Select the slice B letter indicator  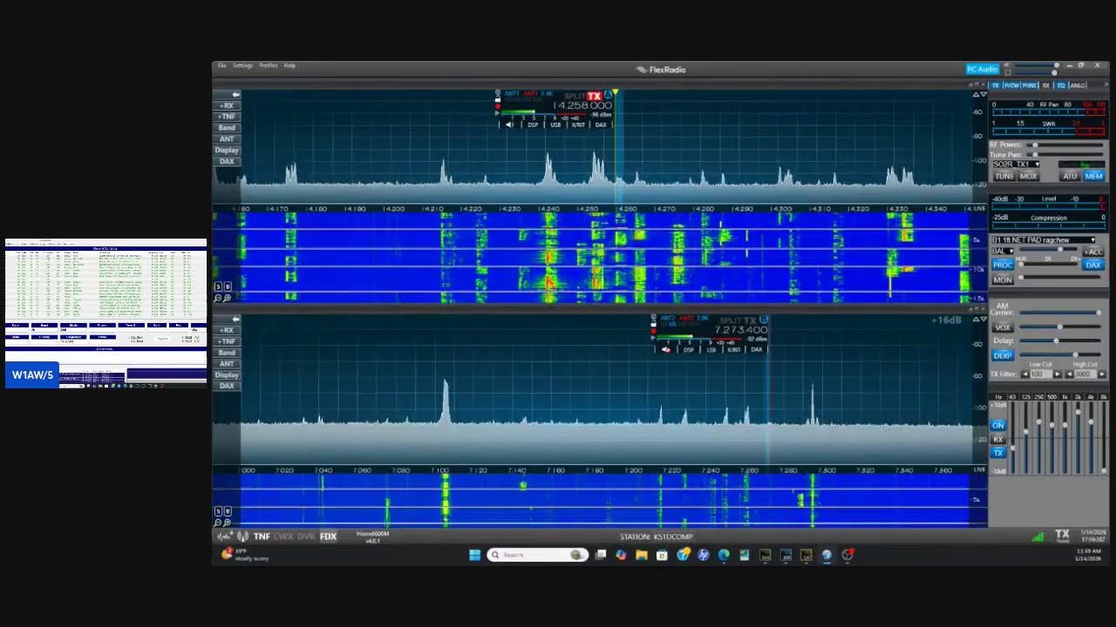click(764, 320)
